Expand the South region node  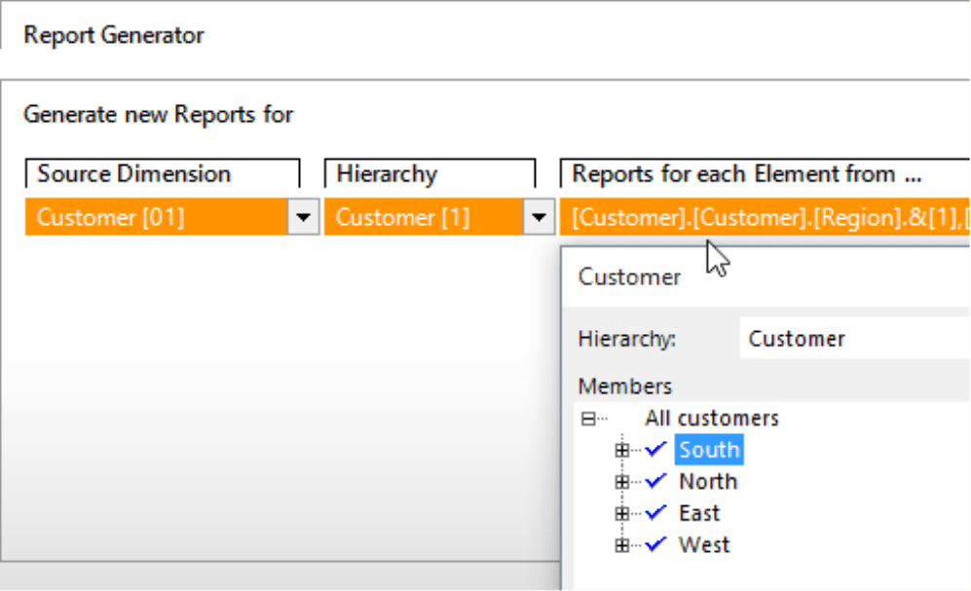tap(623, 450)
